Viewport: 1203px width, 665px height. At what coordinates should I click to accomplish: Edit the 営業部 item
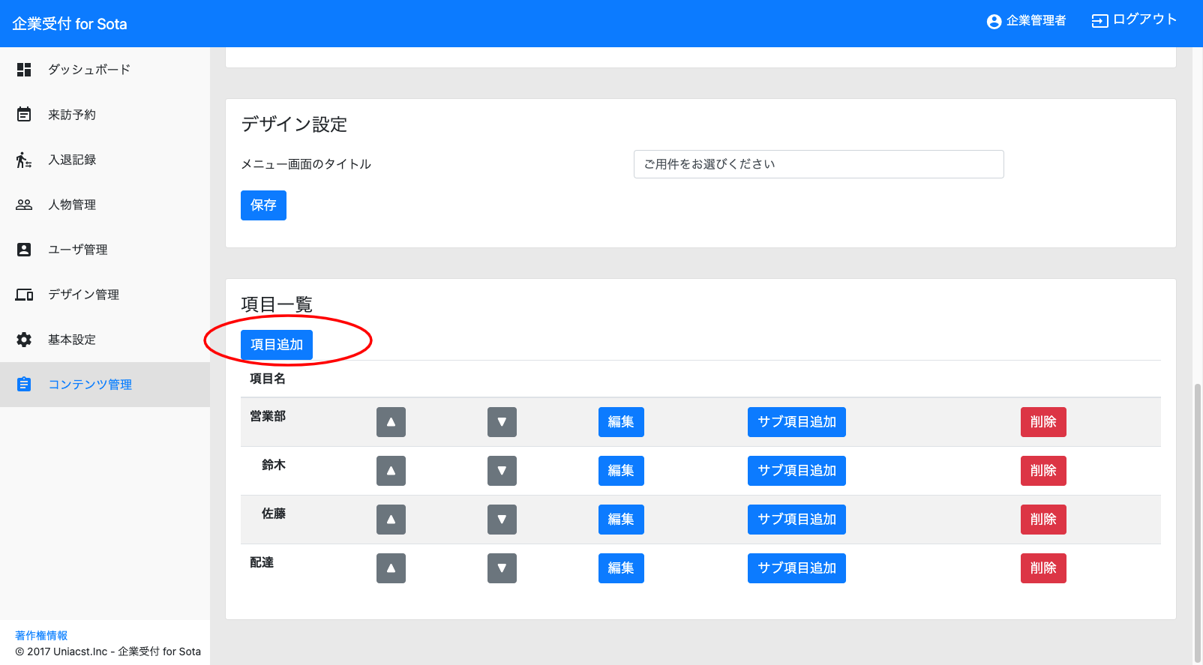(621, 422)
